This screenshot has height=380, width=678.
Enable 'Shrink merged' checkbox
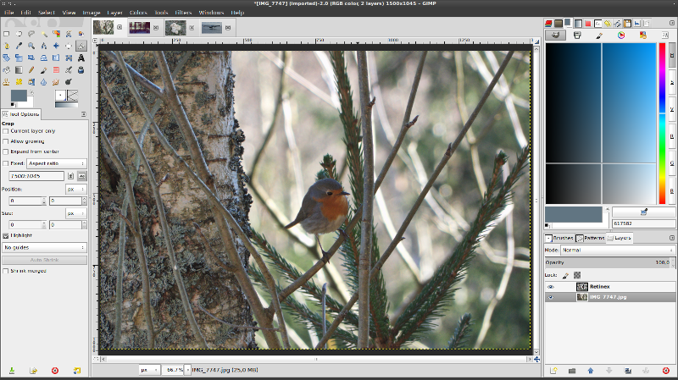pyautogui.click(x=6, y=271)
